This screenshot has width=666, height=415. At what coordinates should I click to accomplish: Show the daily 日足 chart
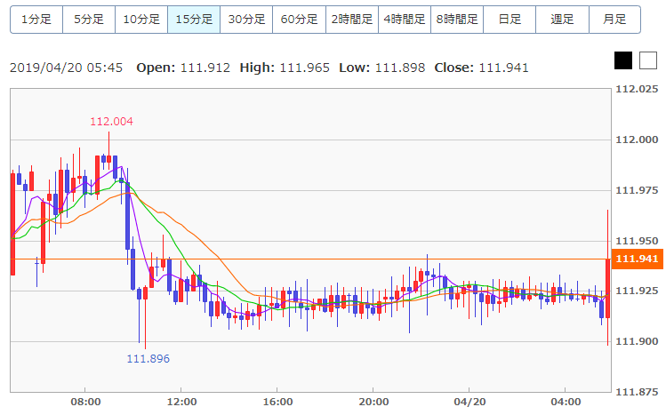(x=510, y=19)
